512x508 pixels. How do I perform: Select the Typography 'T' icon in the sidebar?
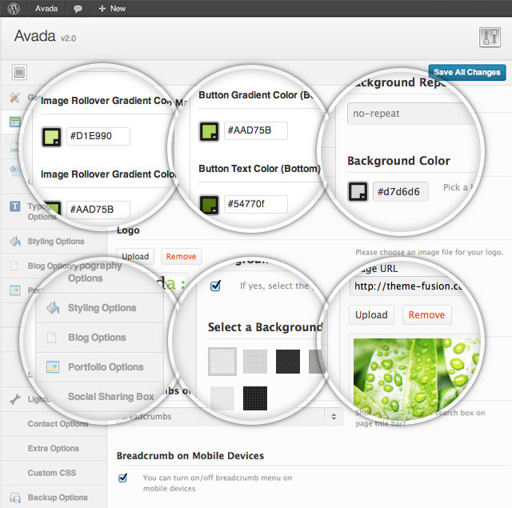(14, 206)
